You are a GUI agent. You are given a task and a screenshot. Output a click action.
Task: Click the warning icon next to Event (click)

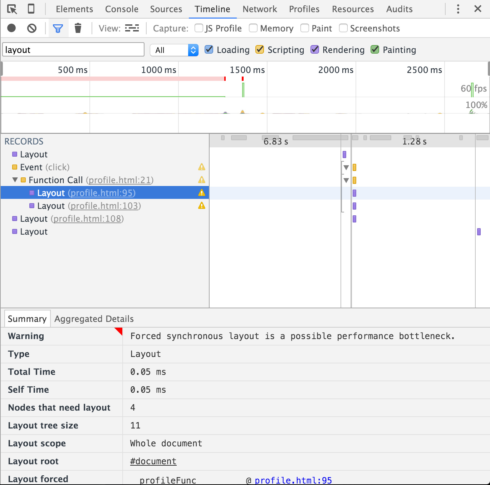202,167
